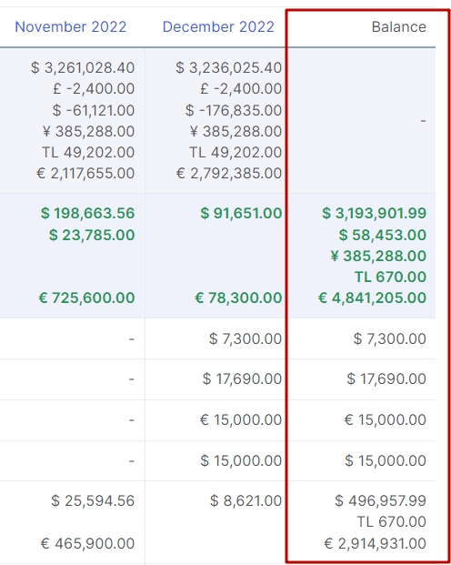Screen dimensions: 451x565
Task: Click the € 2,914,931.00 balance amount
Action: click(x=375, y=543)
